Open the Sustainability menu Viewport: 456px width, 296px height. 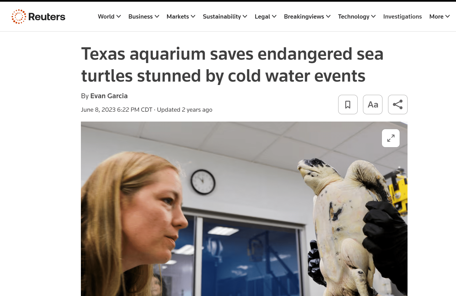(x=225, y=17)
